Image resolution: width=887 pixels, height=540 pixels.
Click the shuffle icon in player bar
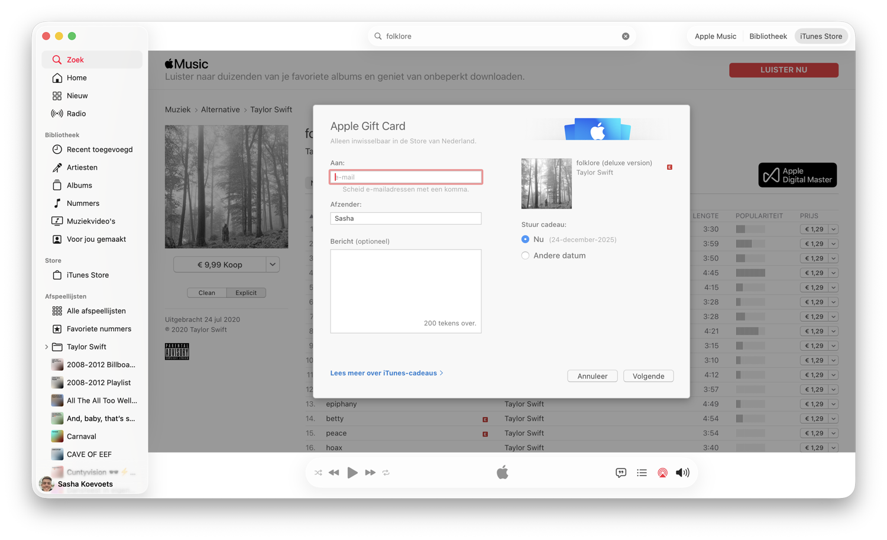point(318,473)
